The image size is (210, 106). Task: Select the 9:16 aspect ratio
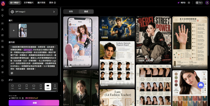click(55, 87)
